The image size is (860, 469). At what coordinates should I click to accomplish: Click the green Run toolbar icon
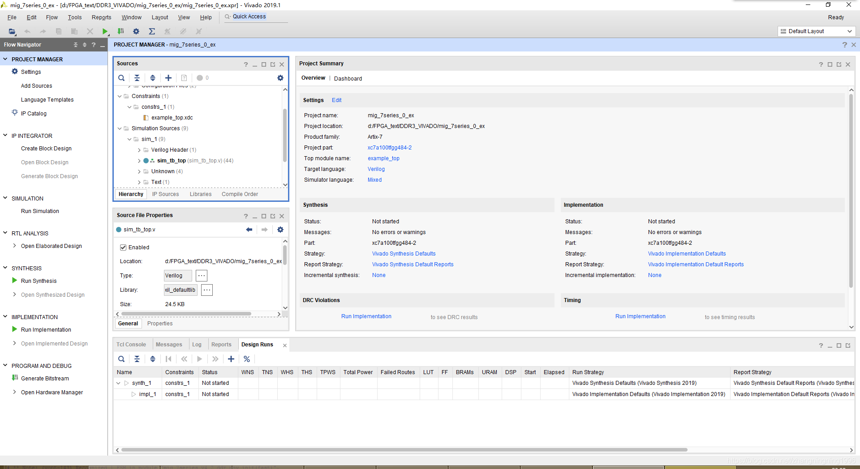105,31
